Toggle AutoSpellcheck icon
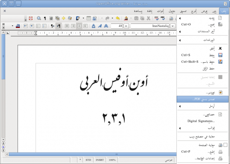This screenshot has width=230, height=164. [157, 18]
